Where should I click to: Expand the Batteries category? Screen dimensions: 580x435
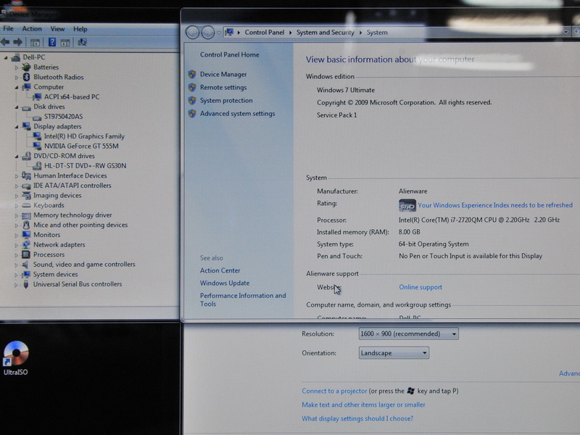coord(16,67)
